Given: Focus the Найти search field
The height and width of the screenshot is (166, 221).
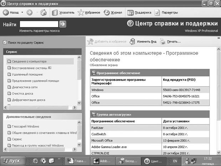Looking at the screenshot, I should 39,24.
